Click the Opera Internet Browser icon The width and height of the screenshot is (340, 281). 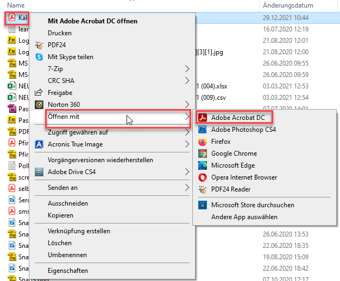tap(203, 177)
